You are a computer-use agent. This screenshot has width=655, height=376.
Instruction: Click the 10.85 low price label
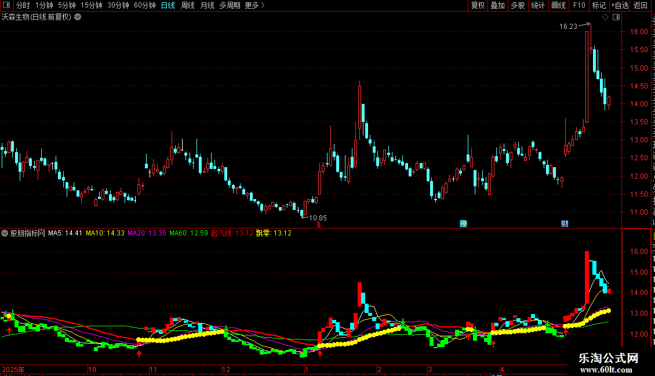(x=318, y=218)
